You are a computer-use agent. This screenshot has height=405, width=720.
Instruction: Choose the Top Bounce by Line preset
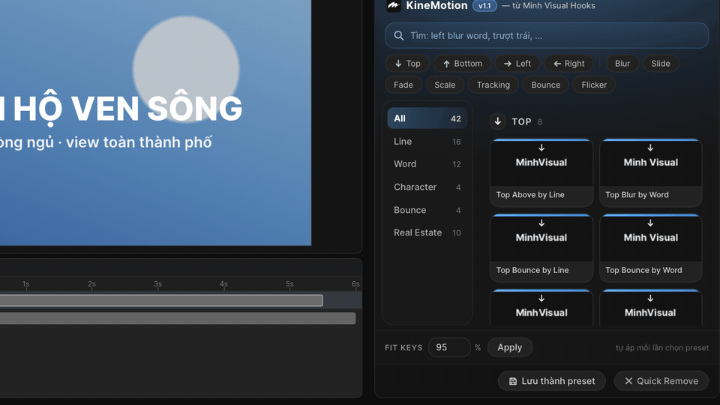(x=541, y=248)
